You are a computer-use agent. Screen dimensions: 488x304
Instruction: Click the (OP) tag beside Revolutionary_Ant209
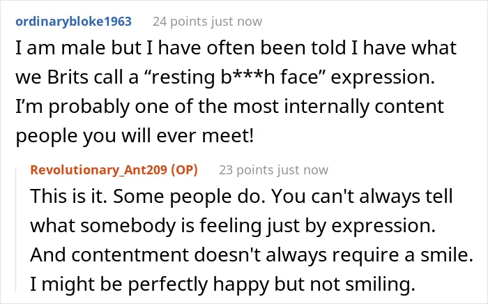point(184,170)
